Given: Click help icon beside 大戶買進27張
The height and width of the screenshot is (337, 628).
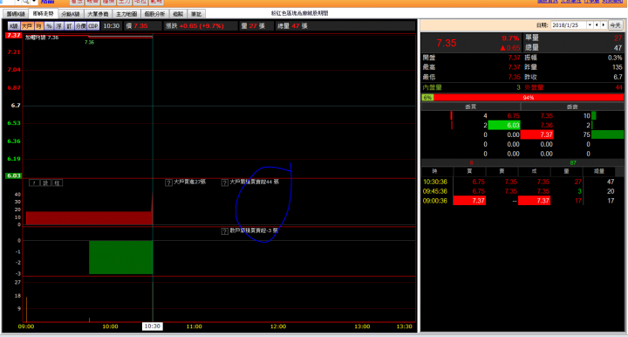Looking at the screenshot, I should click(168, 182).
